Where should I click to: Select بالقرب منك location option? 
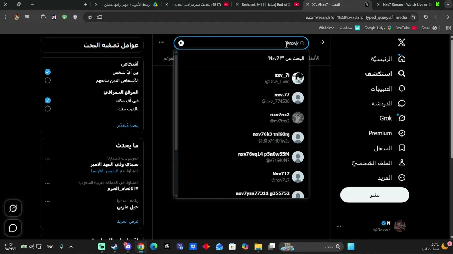coord(48,109)
